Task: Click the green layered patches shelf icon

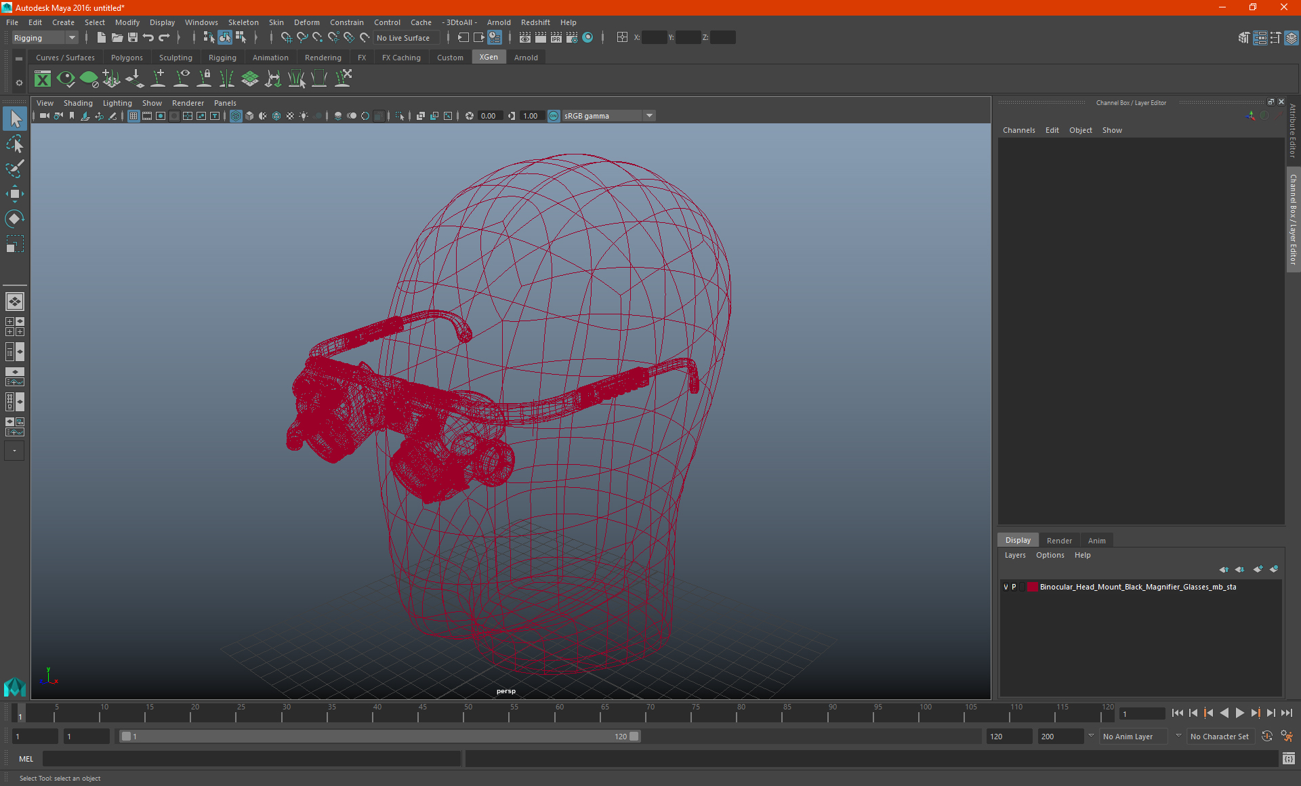Action: (x=250, y=79)
